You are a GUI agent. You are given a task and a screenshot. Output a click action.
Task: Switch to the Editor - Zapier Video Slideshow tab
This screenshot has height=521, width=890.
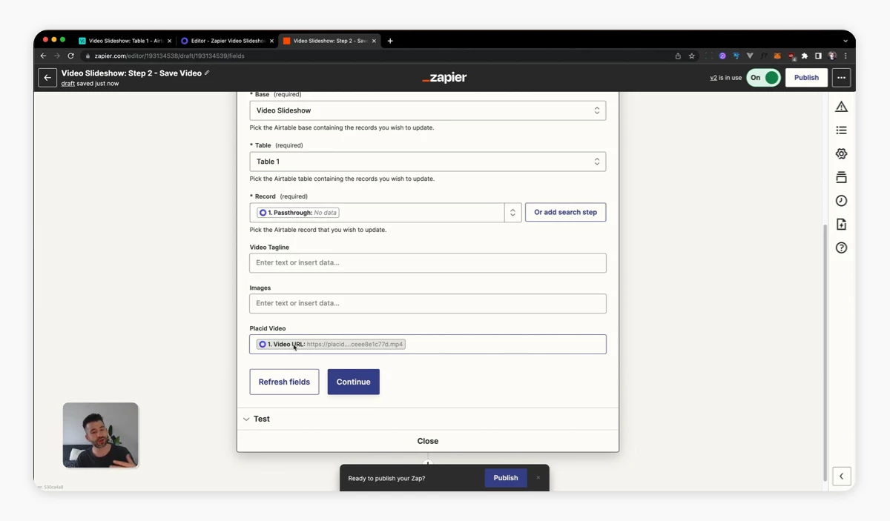227,41
